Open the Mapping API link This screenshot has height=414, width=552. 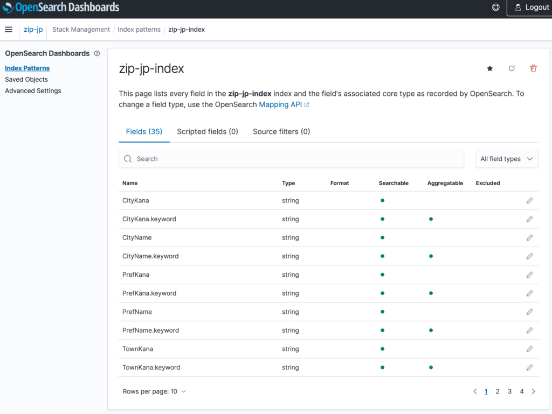pos(284,105)
